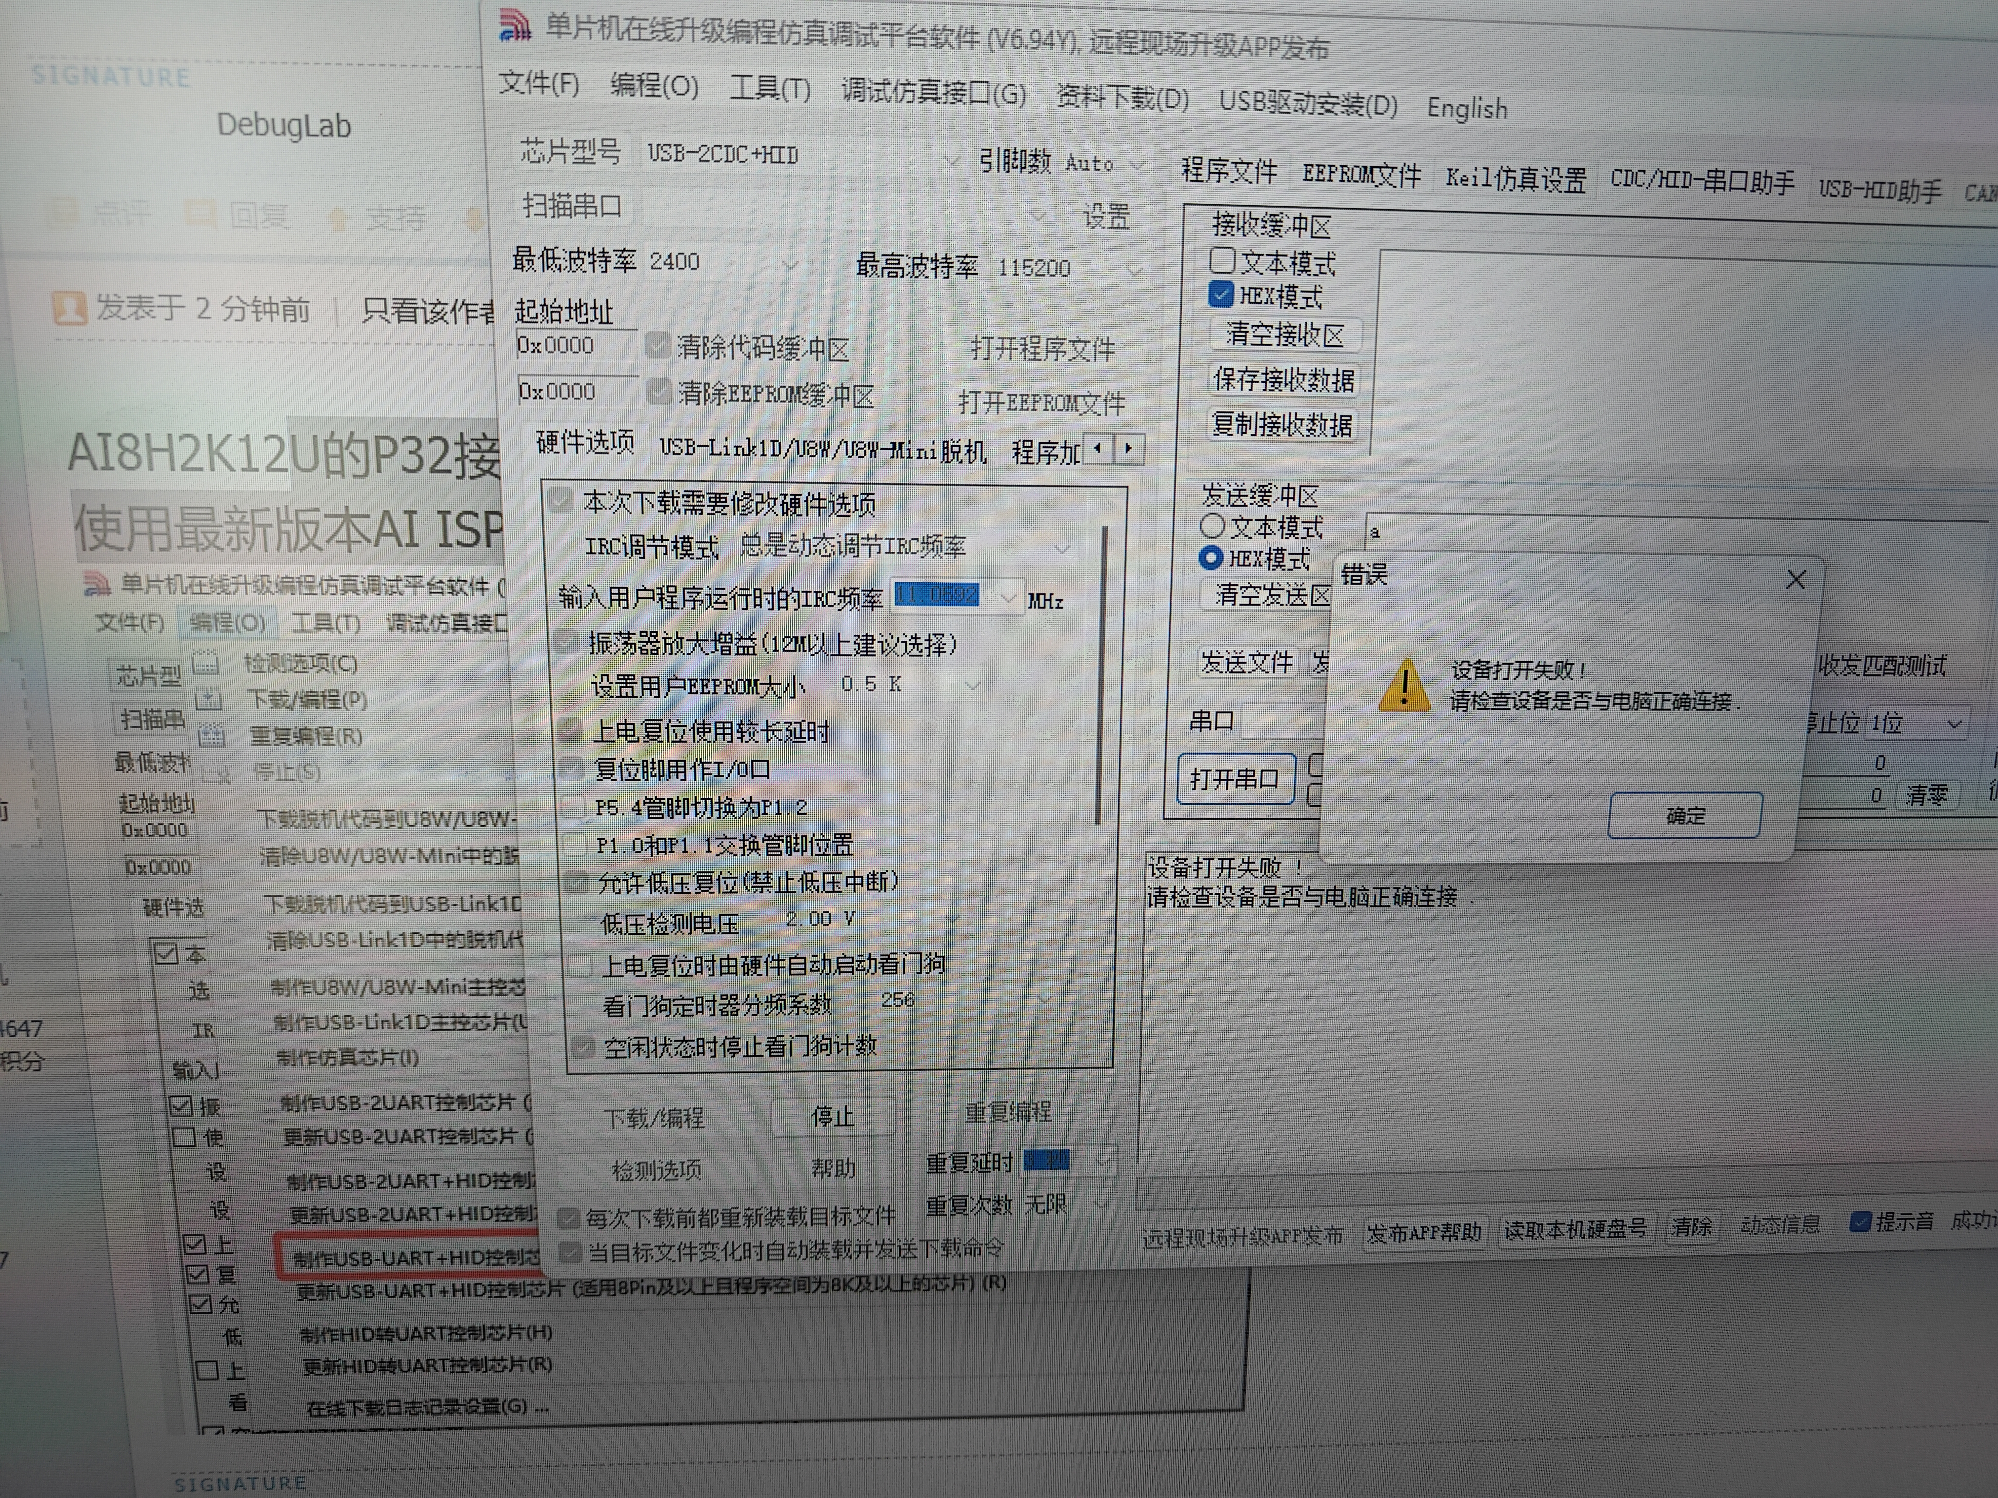This screenshot has width=1998, height=1498.
Task: Click the 下载/编程(P) menu icon
Action: [209, 699]
